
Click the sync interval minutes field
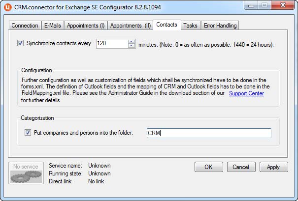[112, 43]
